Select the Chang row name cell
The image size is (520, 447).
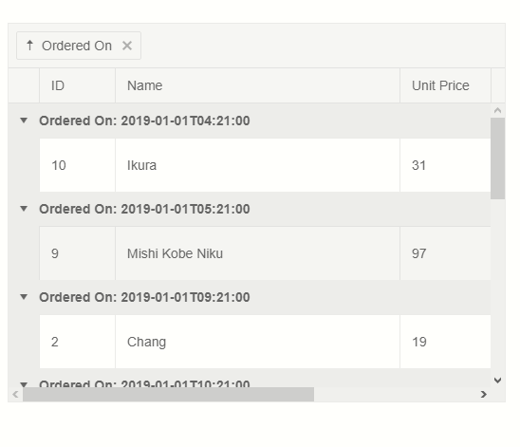click(x=258, y=342)
